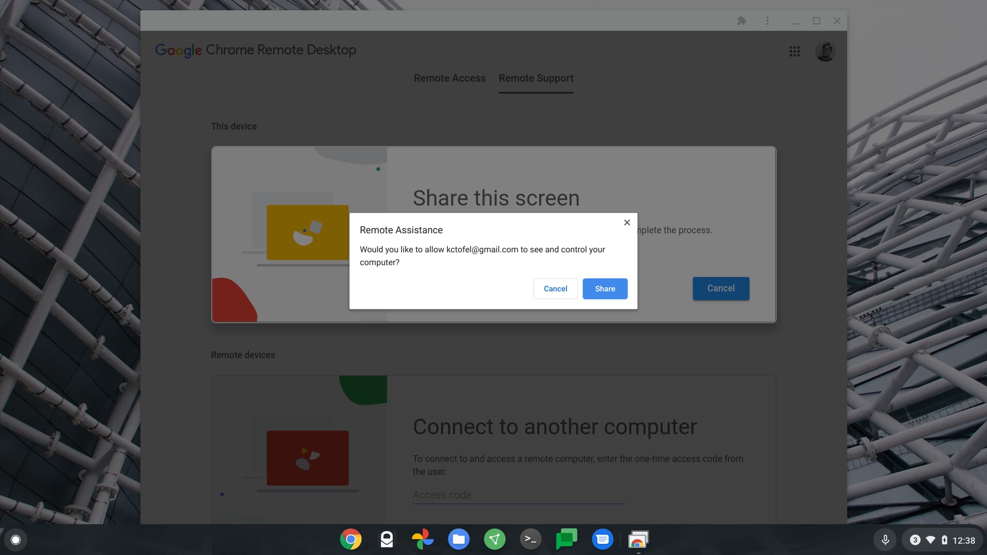987x555 pixels.
Task: Click the 'Connect to another computer' heading
Action: click(x=555, y=427)
